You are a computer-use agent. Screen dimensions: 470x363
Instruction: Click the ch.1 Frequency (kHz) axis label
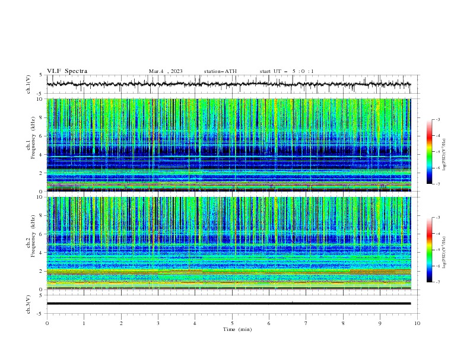(x=31, y=138)
